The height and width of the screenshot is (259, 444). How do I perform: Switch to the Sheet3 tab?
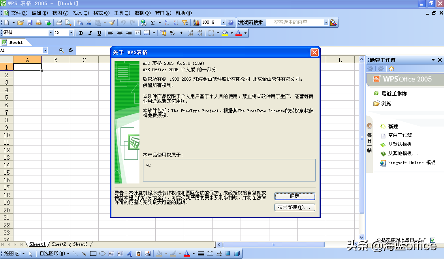tap(81, 244)
